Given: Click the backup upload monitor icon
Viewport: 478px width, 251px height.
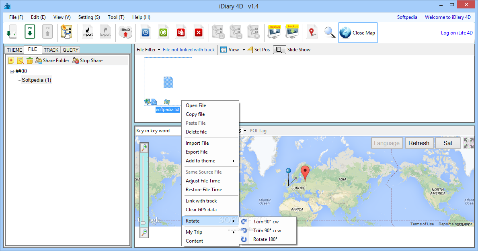Looking at the screenshot, I should 274,32.
